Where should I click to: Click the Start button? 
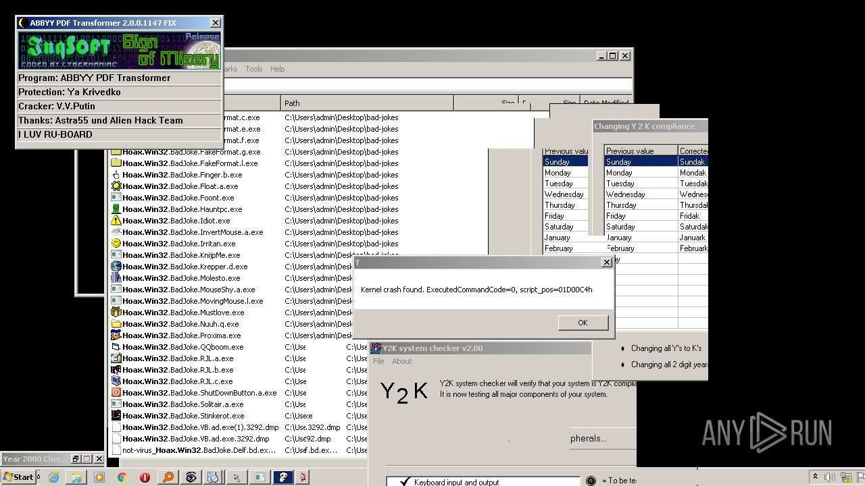(18, 477)
